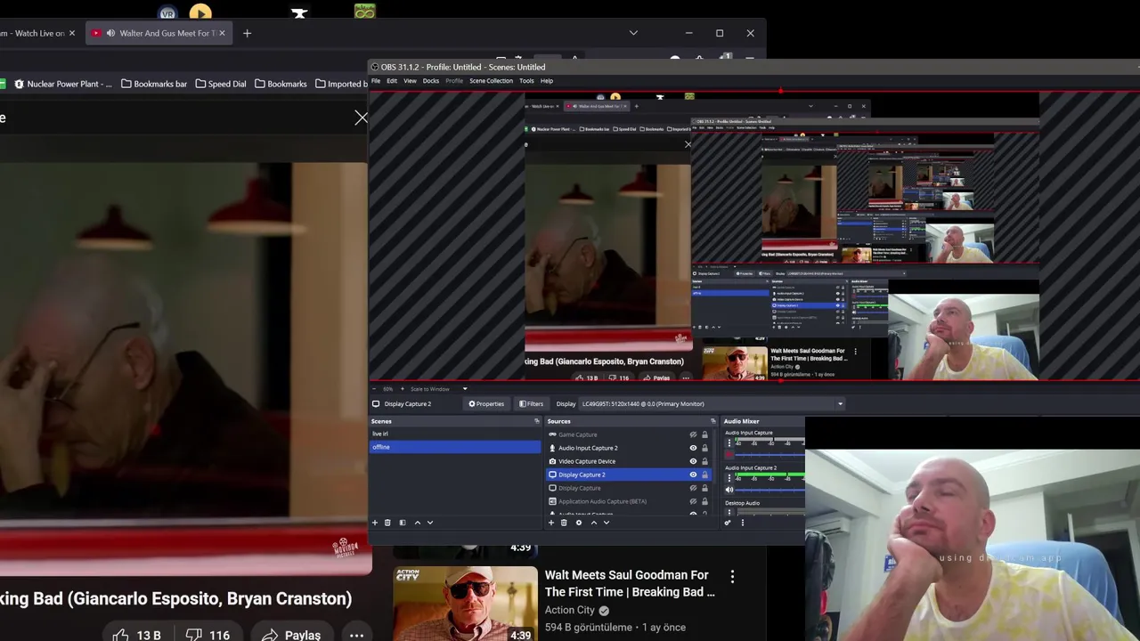Show Application Audio Capture (BETA) source

[693, 501]
